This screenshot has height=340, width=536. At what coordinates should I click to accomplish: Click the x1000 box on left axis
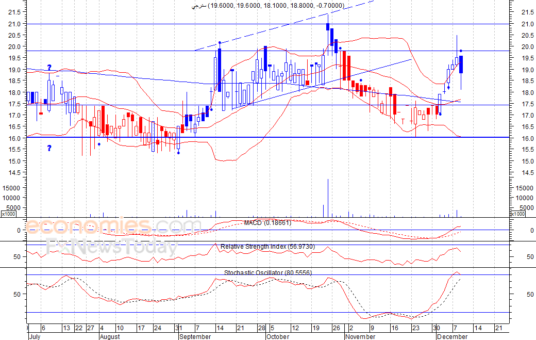(x=9, y=214)
